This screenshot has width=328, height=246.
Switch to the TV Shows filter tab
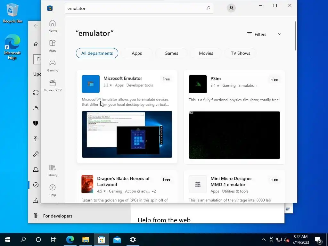241,53
